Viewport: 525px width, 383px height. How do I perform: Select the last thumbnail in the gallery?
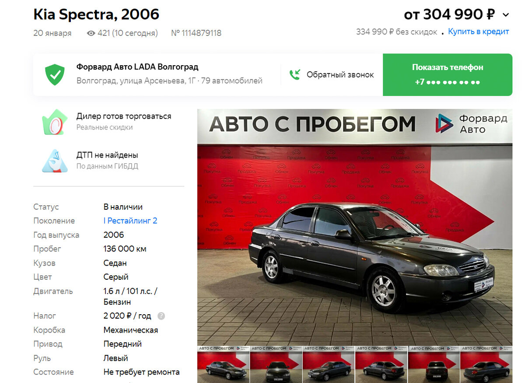(486, 364)
